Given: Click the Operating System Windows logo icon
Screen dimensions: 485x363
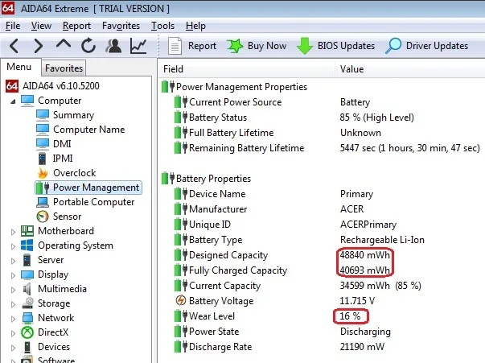Looking at the screenshot, I should click(x=27, y=245).
